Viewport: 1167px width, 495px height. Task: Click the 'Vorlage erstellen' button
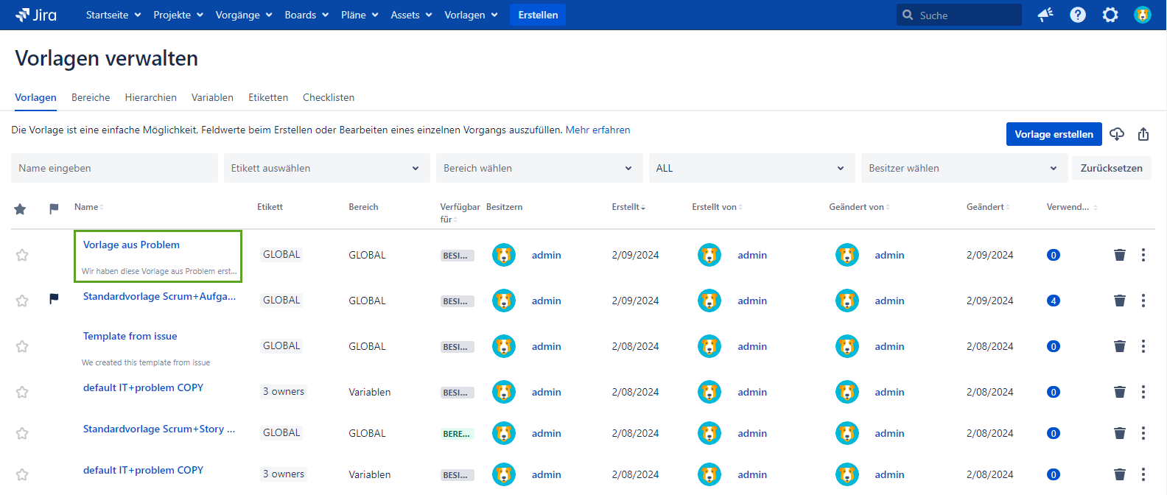click(1054, 134)
